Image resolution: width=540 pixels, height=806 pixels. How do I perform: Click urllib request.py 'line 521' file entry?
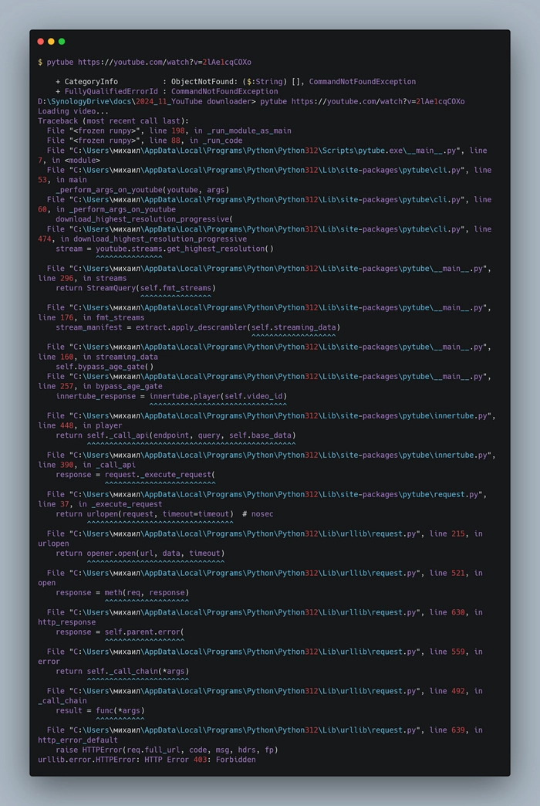coord(265,573)
